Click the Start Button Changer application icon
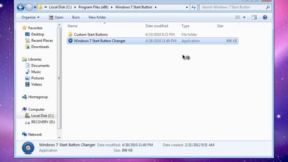The image size is (288, 162). (x=70, y=40)
